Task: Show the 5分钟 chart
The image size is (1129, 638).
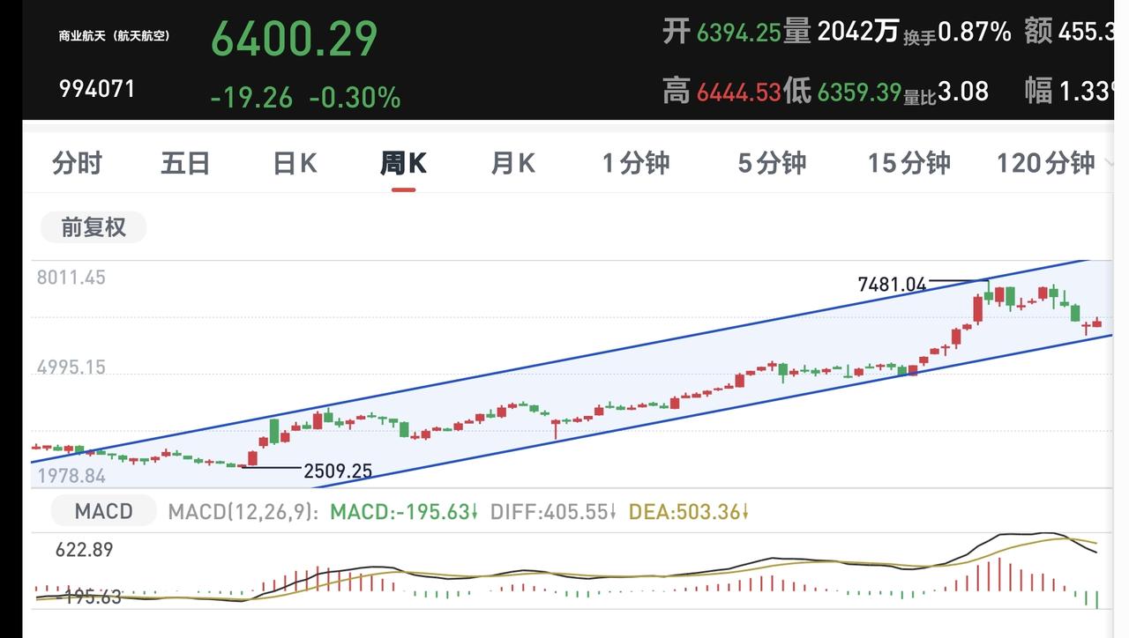Action: click(772, 163)
